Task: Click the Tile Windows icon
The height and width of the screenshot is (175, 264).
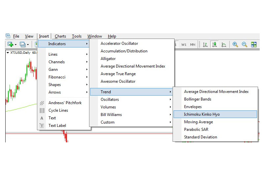Action: pyautogui.click(x=254, y=44)
